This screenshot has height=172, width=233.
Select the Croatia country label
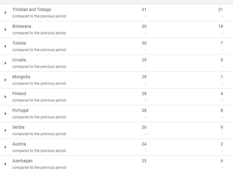pos(19,60)
